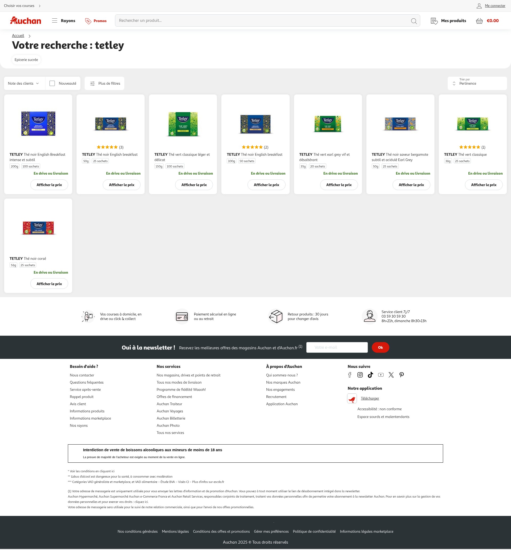Open the Trier par Pertinence dropdown

tap(477, 83)
